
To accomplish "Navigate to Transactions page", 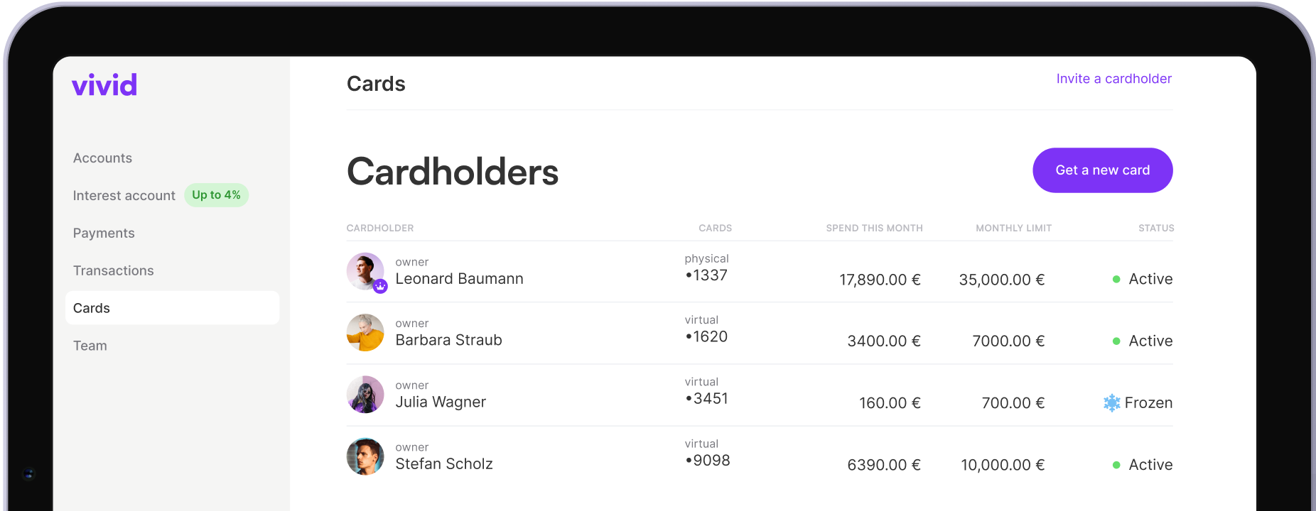I will tap(113, 271).
